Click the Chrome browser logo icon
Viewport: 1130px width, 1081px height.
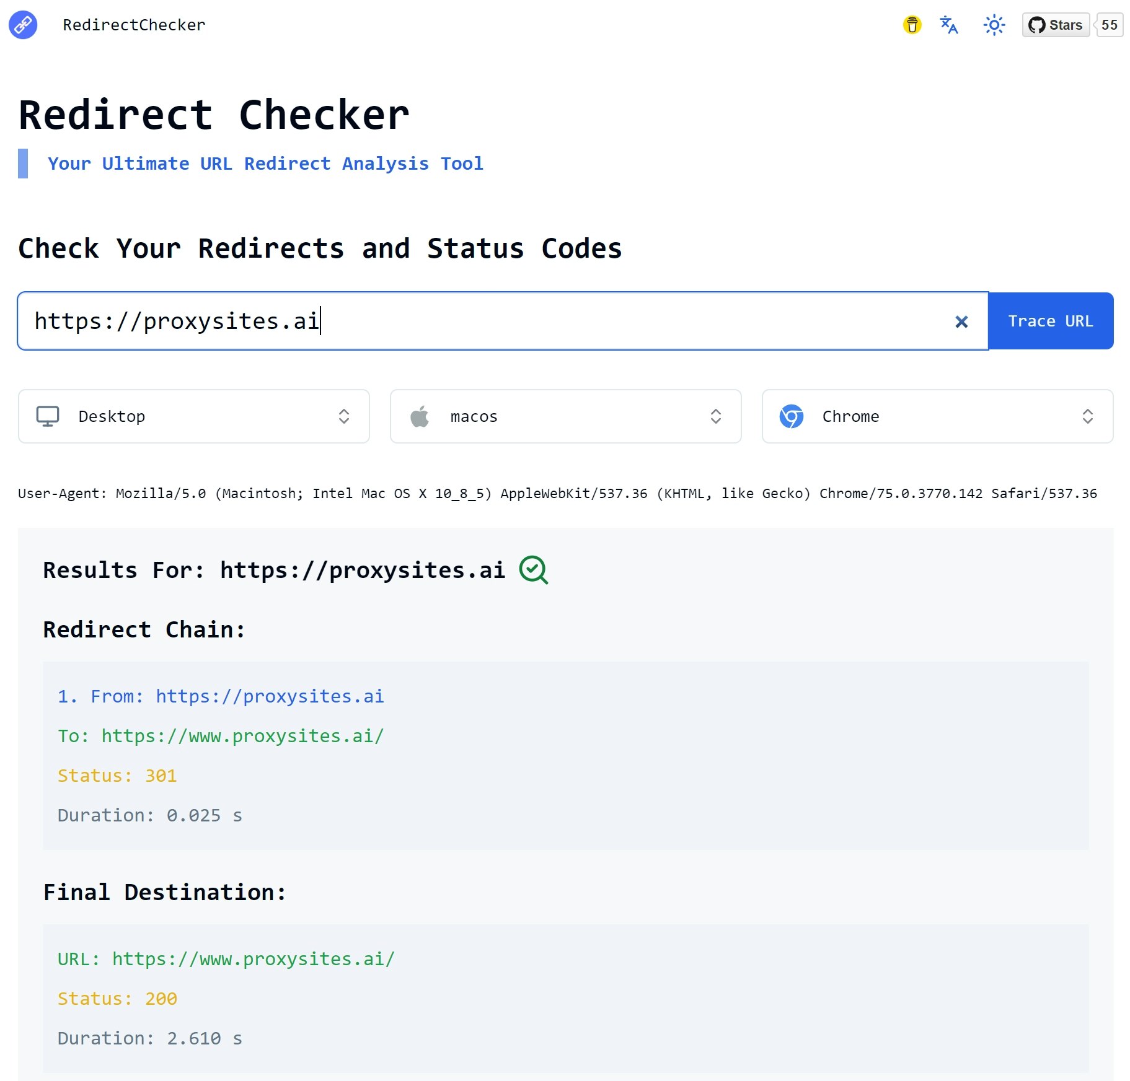[x=792, y=416]
